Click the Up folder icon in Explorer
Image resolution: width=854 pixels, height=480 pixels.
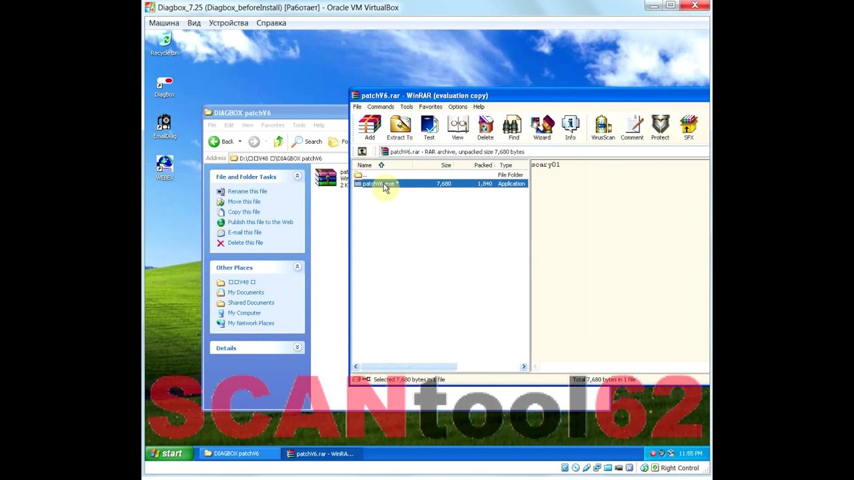click(279, 141)
